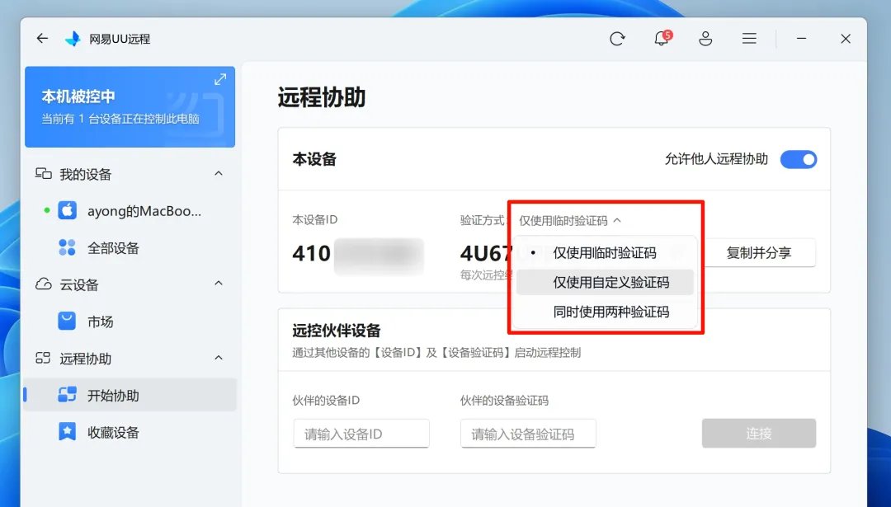This screenshot has height=507, width=891.
Task: Refresh using the circular arrow icon
Action: [617, 39]
